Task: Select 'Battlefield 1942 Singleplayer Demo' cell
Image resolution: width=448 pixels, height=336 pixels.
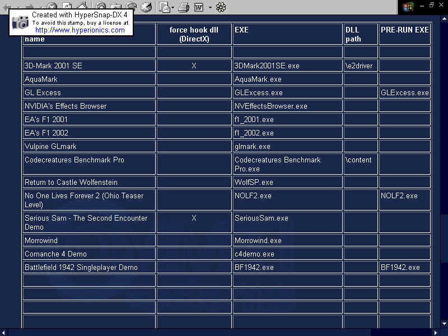Action: pyautogui.click(x=89, y=267)
